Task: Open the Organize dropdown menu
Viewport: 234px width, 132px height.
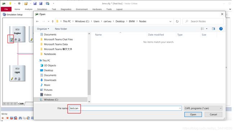Action: pyautogui.click(x=43, y=29)
